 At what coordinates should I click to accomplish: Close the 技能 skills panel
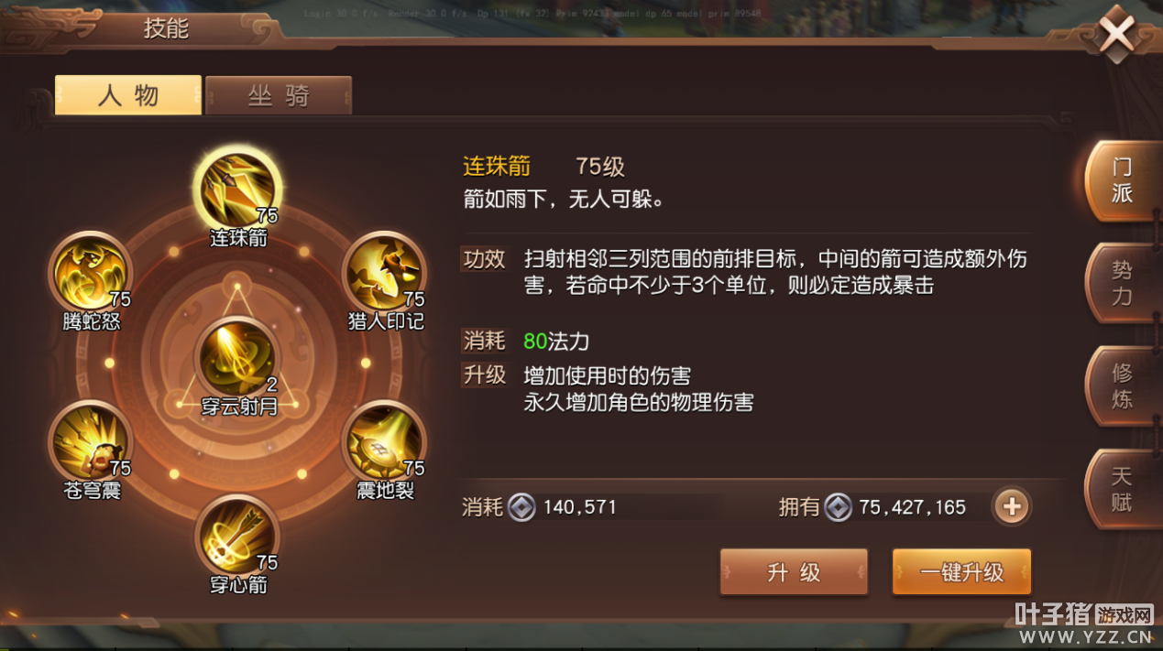(x=1116, y=34)
